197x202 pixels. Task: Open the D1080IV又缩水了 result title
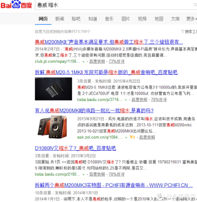76,148
